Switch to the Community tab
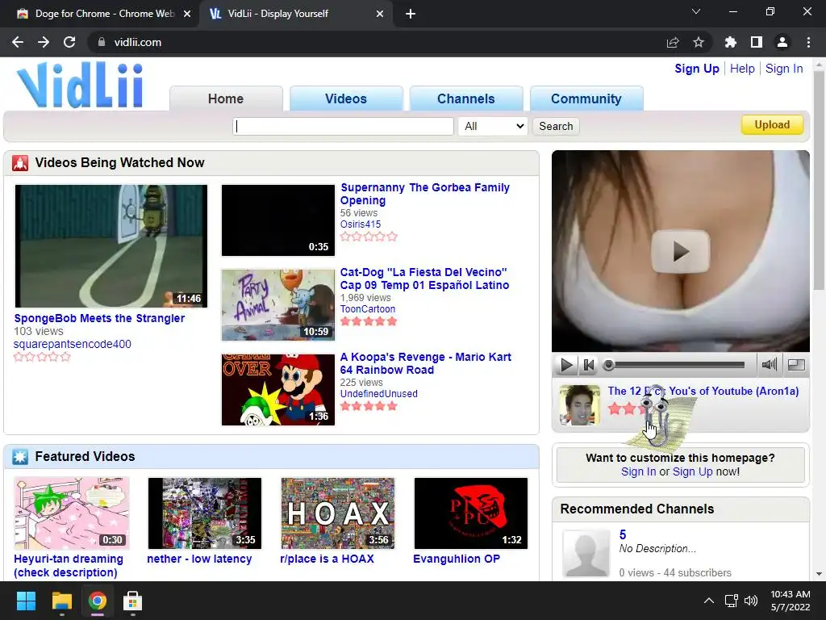 [586, 98]
